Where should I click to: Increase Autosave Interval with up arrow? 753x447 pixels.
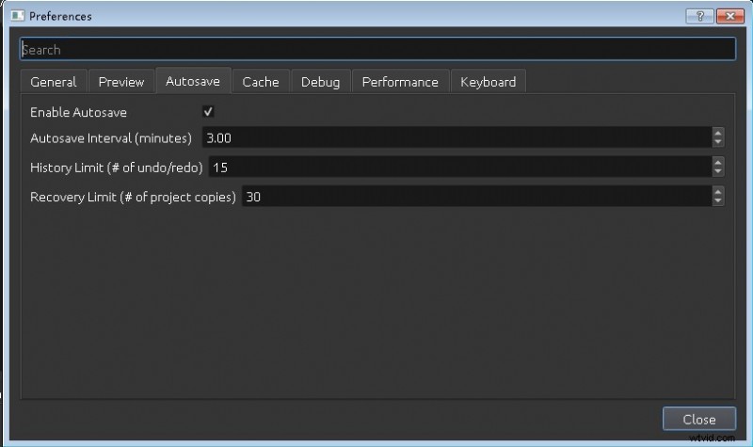click(717, 133)
